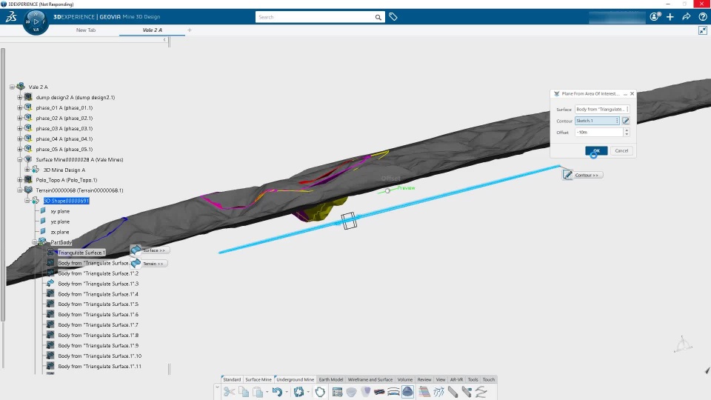Screen dimensions: 711x400
Task: Switch to the Earth Model tab
Action: click(x=331, y=379)
